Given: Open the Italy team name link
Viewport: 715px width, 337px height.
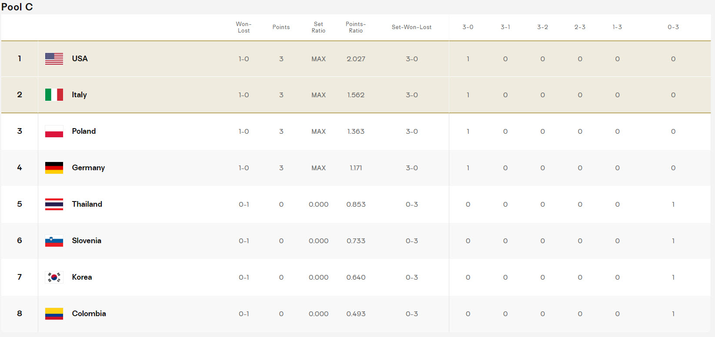Looking at the screenshot, I should 79,95.
